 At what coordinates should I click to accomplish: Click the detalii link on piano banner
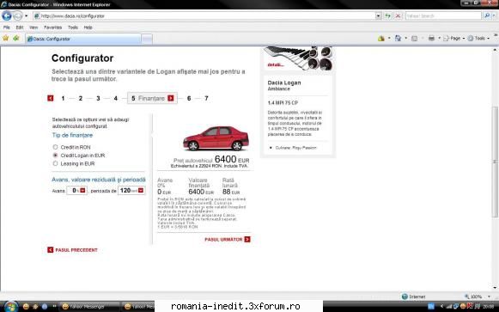point(276,64)
